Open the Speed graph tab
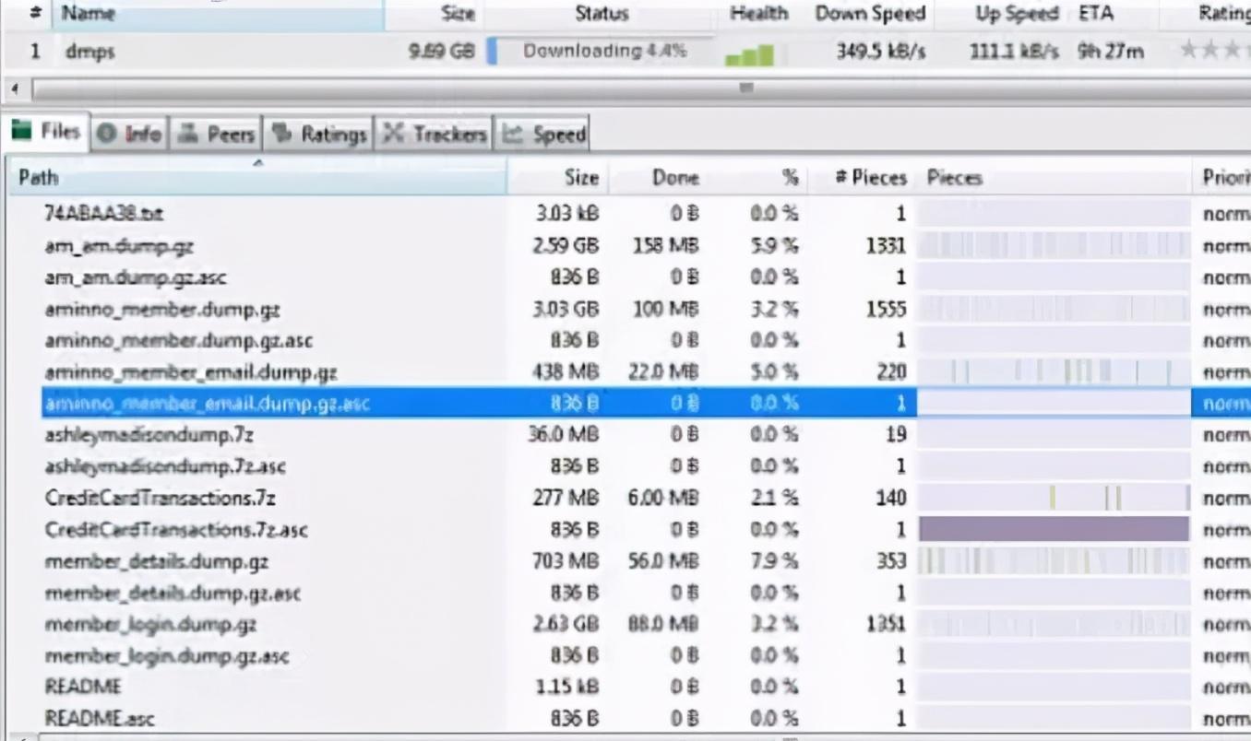 pos(544,135)
